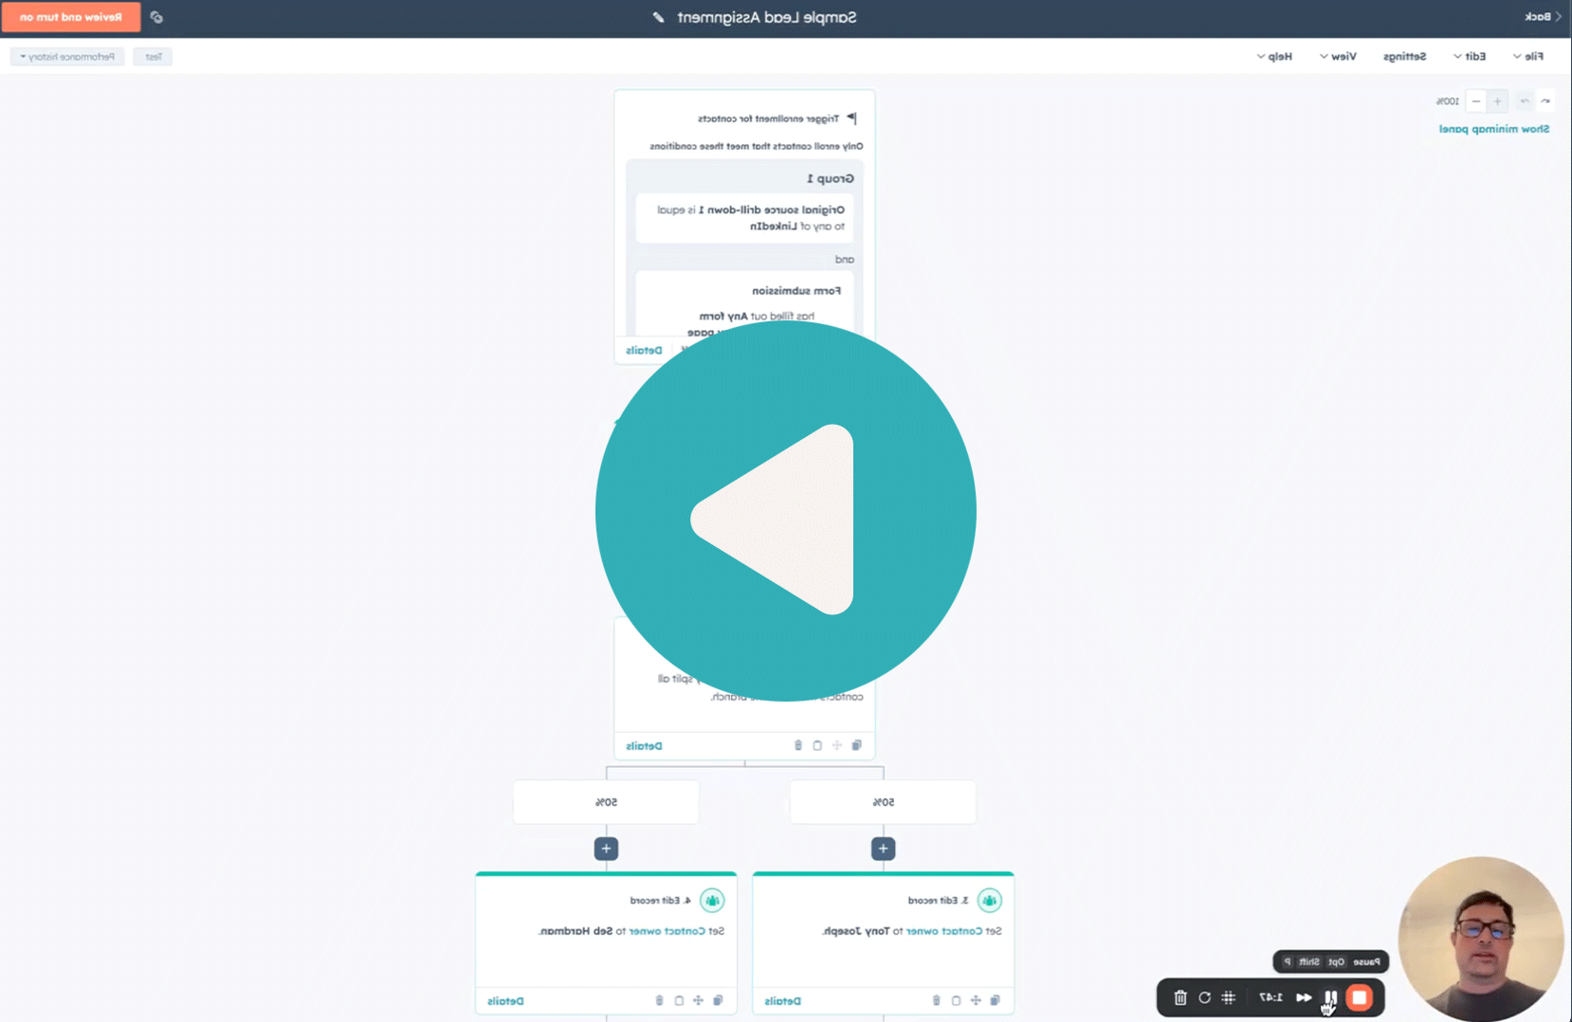Edit workflow name with the pencil icon
1572x1022 pixels.
click(658, 17)
